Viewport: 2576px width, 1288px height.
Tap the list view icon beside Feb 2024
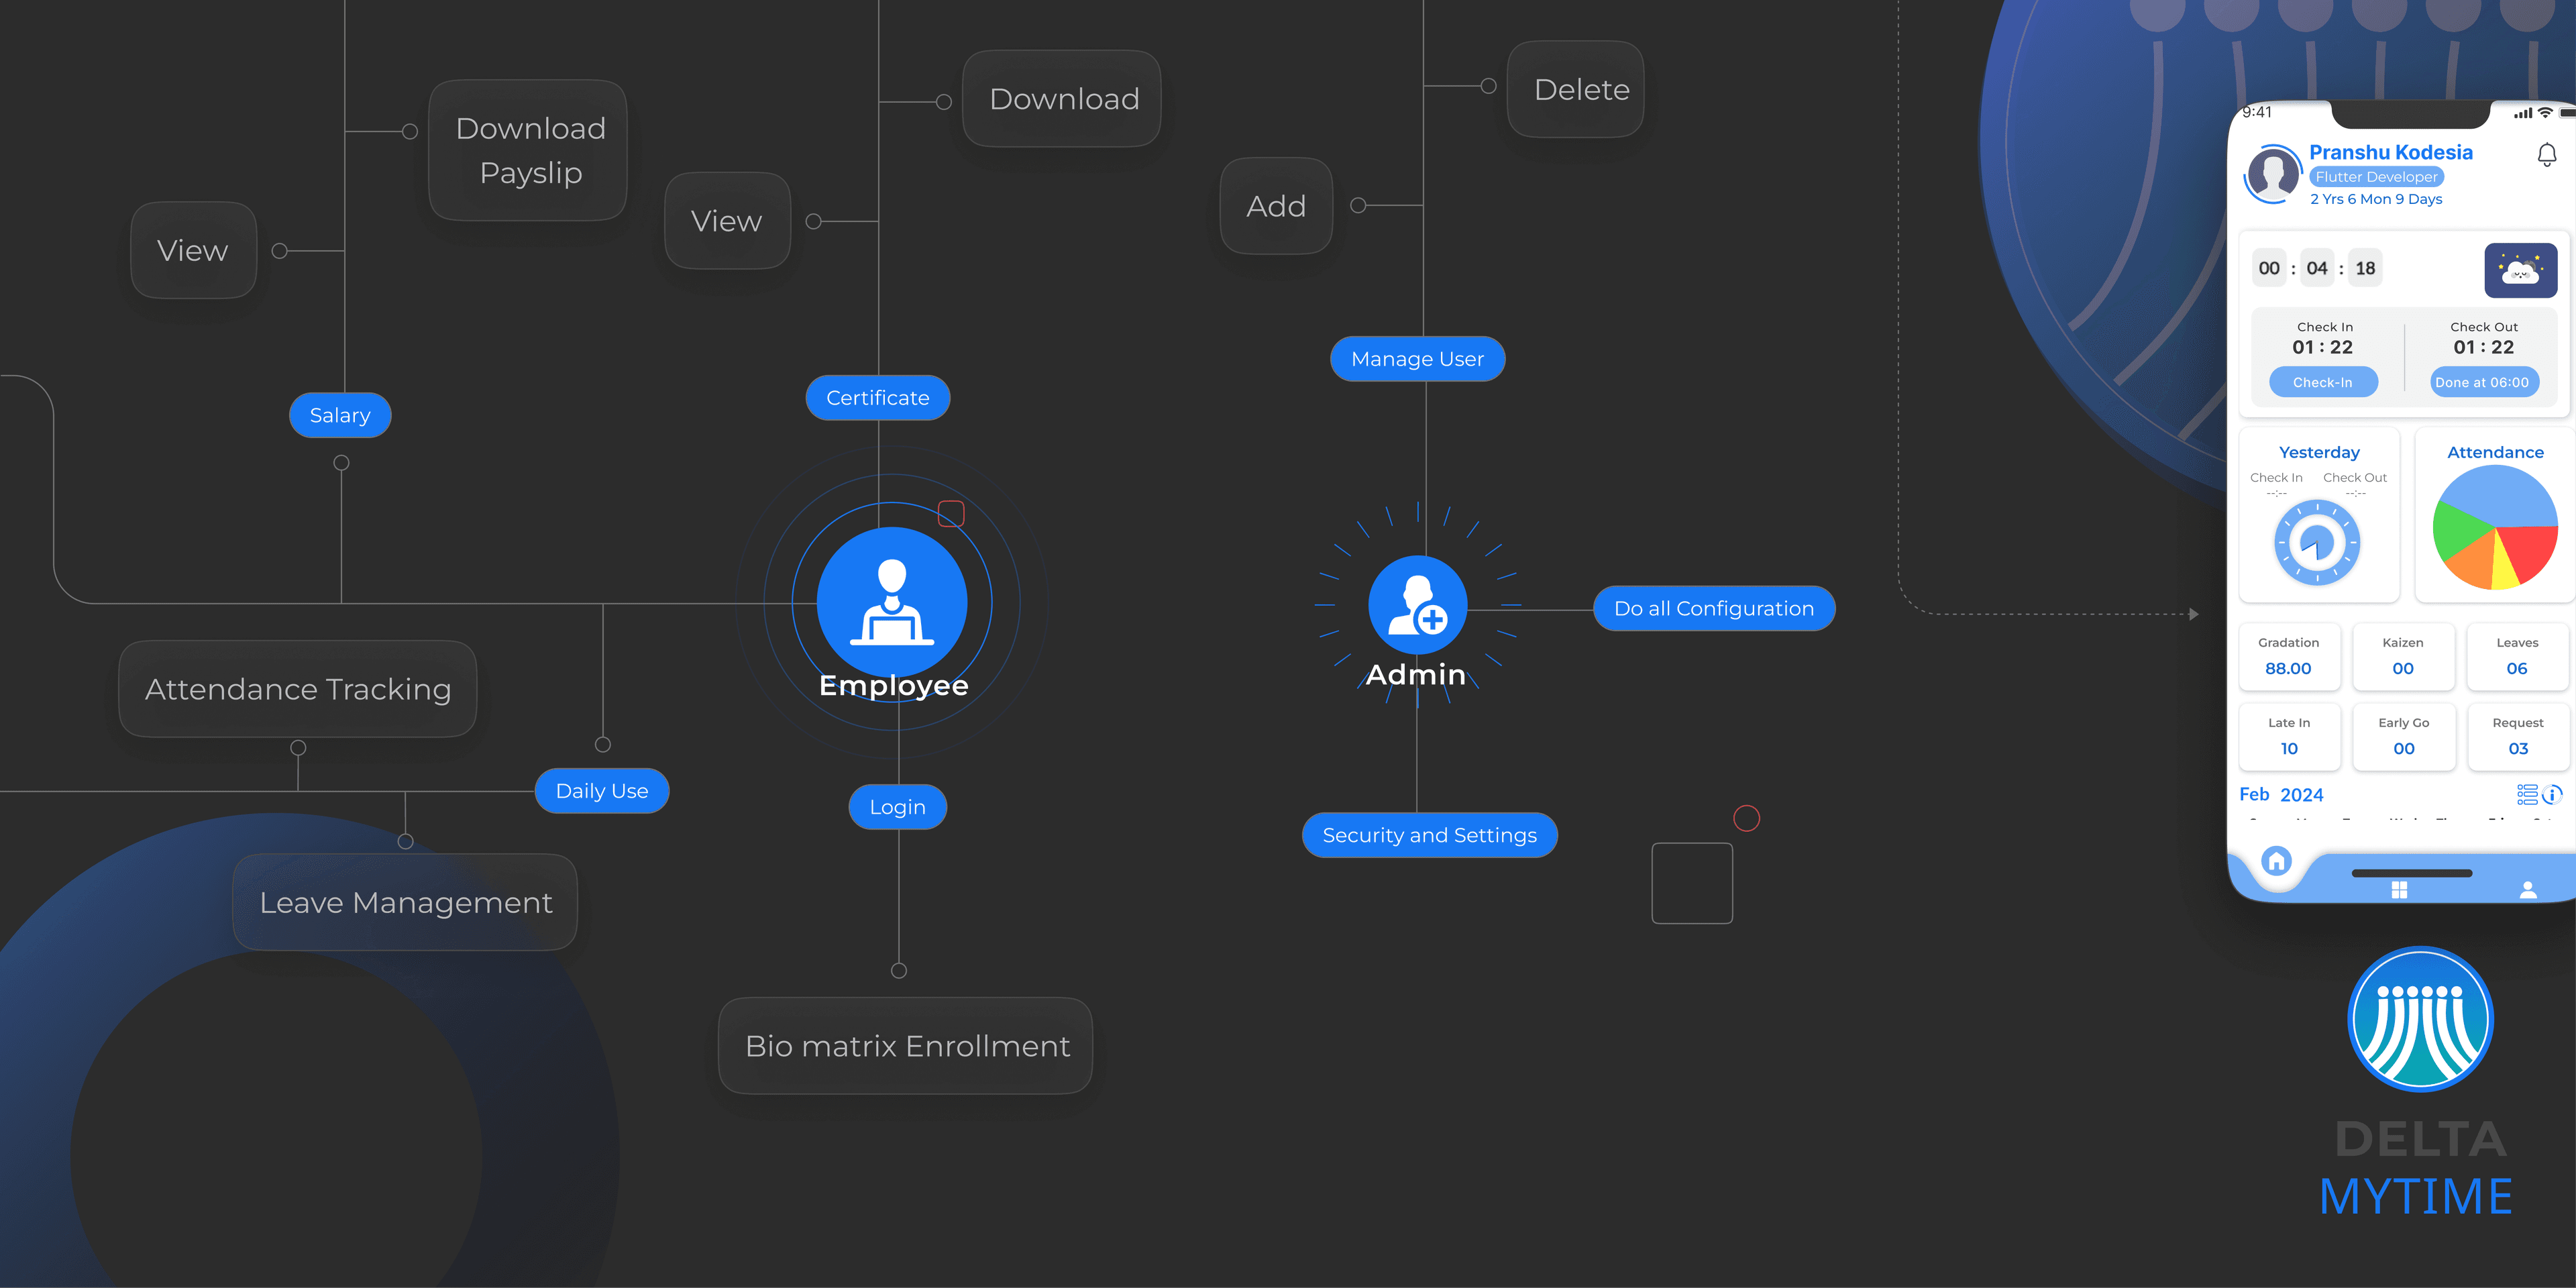tap(2525, 794)
